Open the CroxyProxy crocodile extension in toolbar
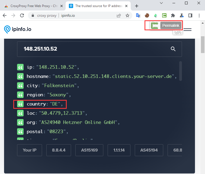The image size is (205, 174). [164, 15]
